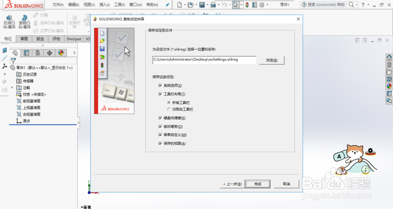Click the Open file folder icon
The image size is (393, 209).
[x=191, y=5]
